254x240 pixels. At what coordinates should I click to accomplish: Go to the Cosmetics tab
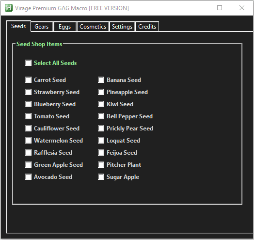pyautogui.click(x=93, y=27)
